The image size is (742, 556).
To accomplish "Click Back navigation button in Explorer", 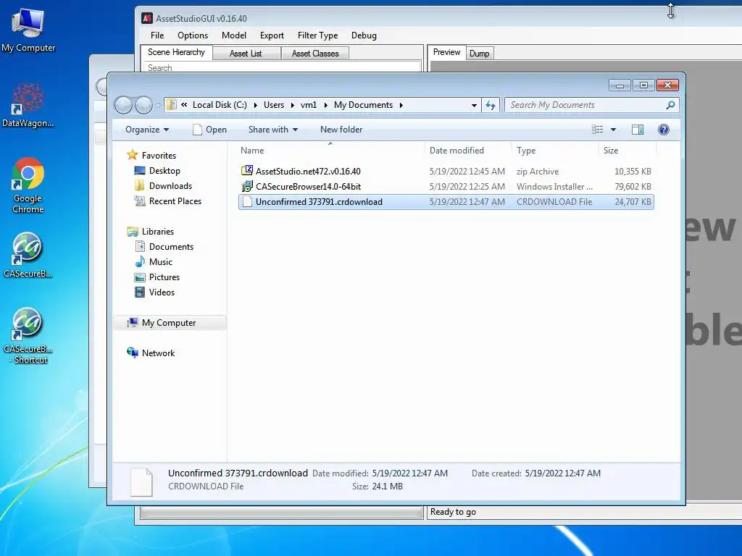I will click(x=123, y=105).
